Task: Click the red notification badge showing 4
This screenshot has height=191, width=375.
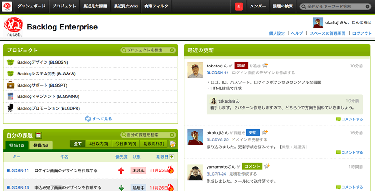Action: coord(239,7)
